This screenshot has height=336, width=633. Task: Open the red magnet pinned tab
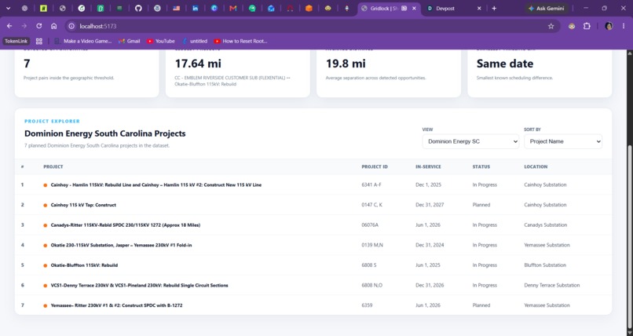(290, 8)
